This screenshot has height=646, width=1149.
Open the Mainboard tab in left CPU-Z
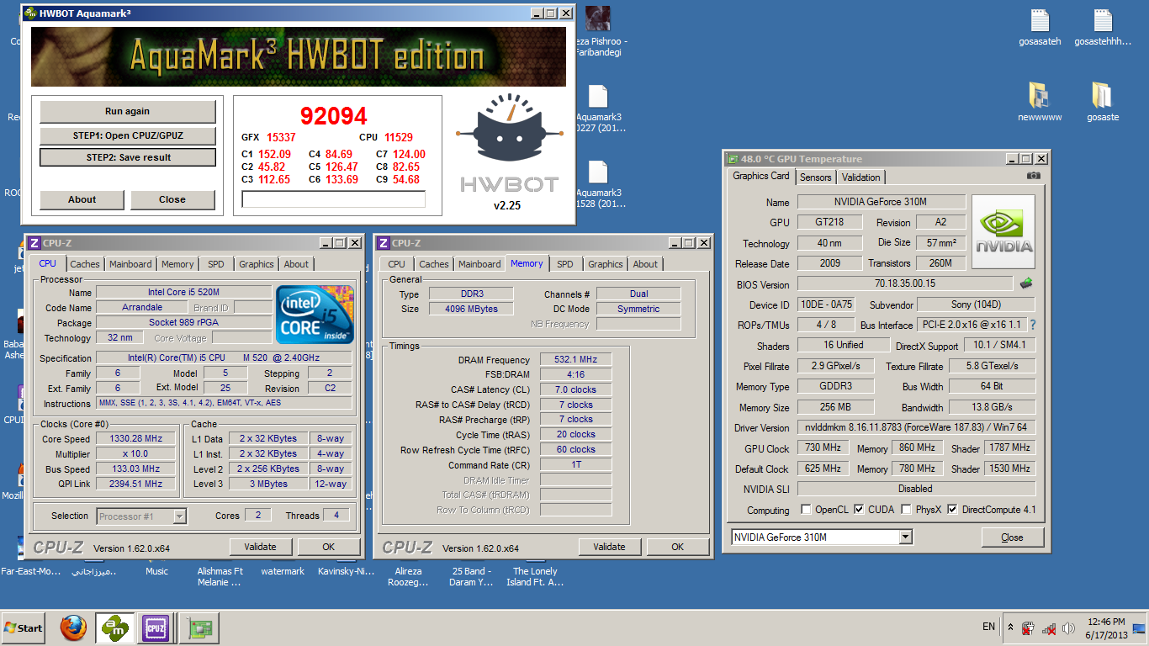click(x=130, y=264)
